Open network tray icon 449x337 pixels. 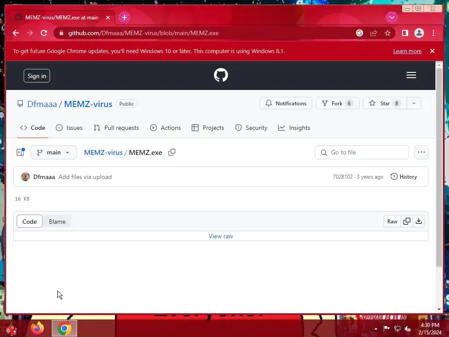pyautogui.click(x=397, y=328)
